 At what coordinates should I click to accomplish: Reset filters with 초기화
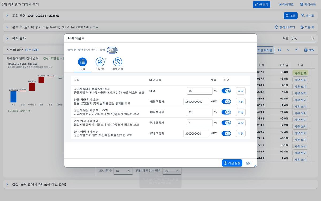307,16
